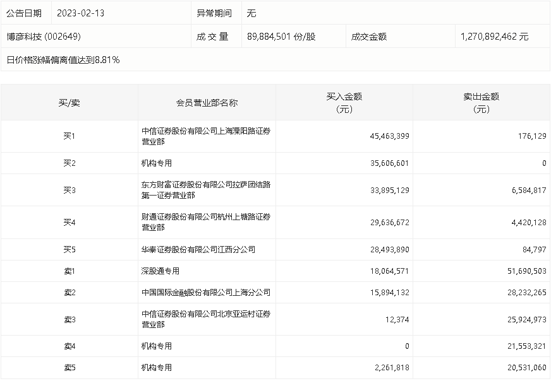Select the 卖1 row label

click(70, 271)
